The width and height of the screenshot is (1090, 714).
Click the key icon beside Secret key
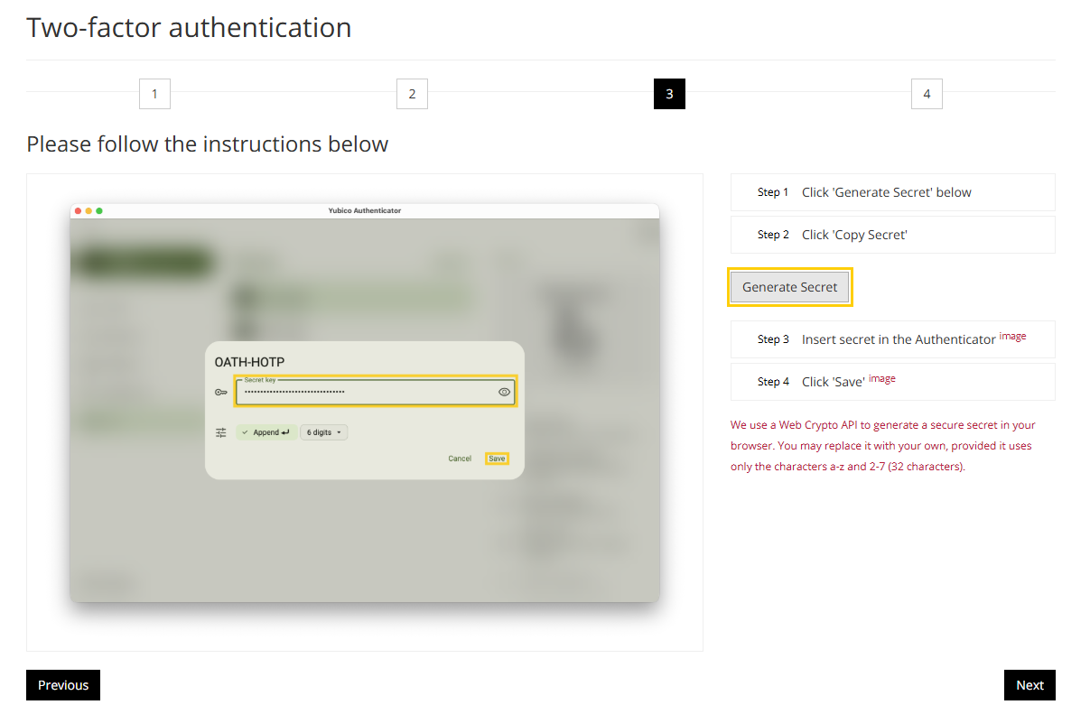pos(220,393)
